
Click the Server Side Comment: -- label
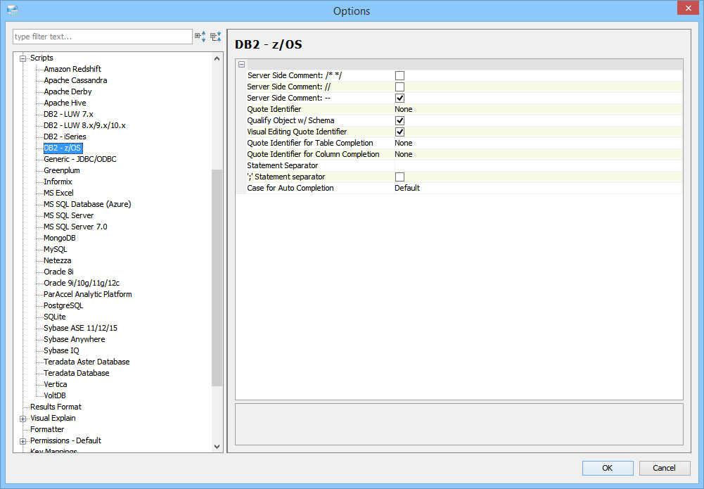tap(288, 98)
